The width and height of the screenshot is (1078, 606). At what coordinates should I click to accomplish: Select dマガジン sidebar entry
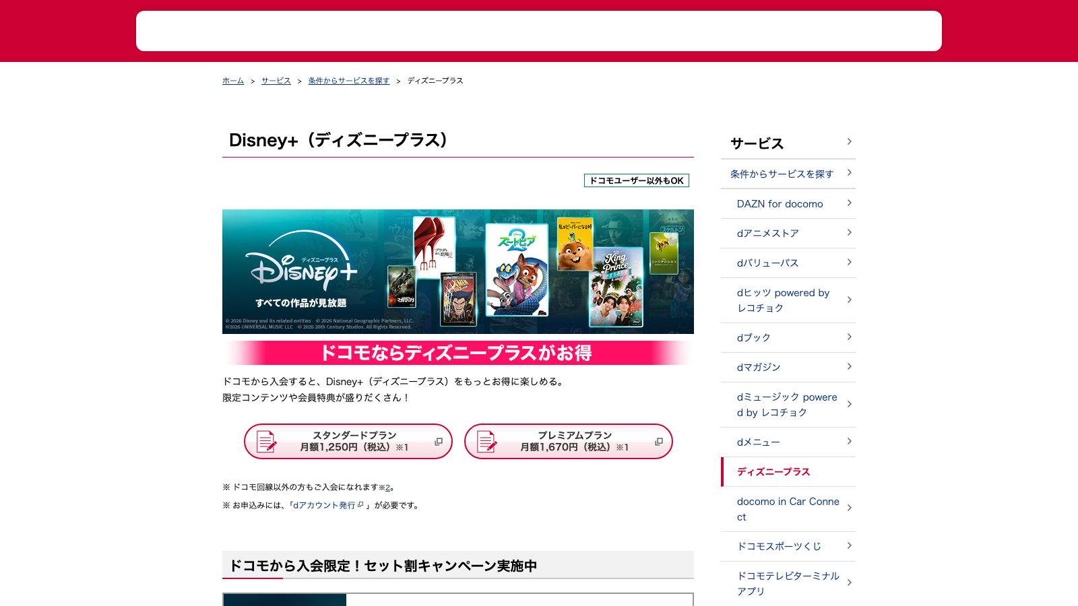pos(788,367)
